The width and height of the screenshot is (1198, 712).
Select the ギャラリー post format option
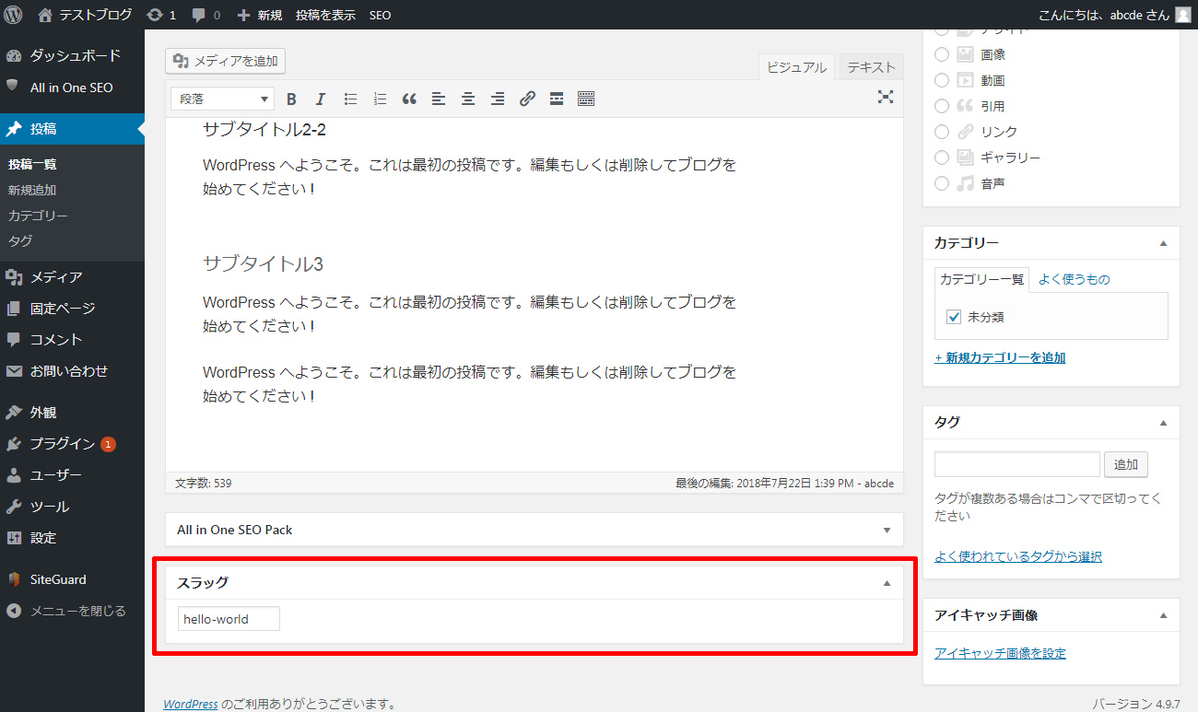(942, 158)
